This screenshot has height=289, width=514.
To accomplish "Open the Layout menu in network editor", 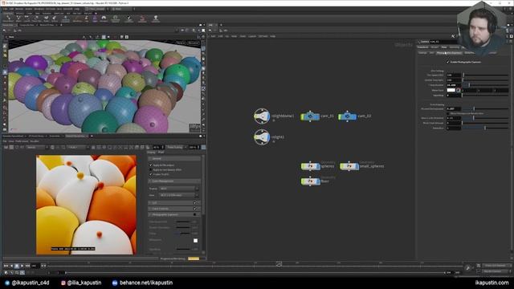I will point(252,36).
